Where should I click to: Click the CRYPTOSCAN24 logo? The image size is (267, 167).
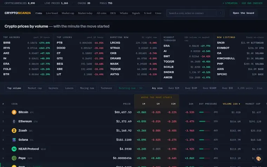coord(18,13)
